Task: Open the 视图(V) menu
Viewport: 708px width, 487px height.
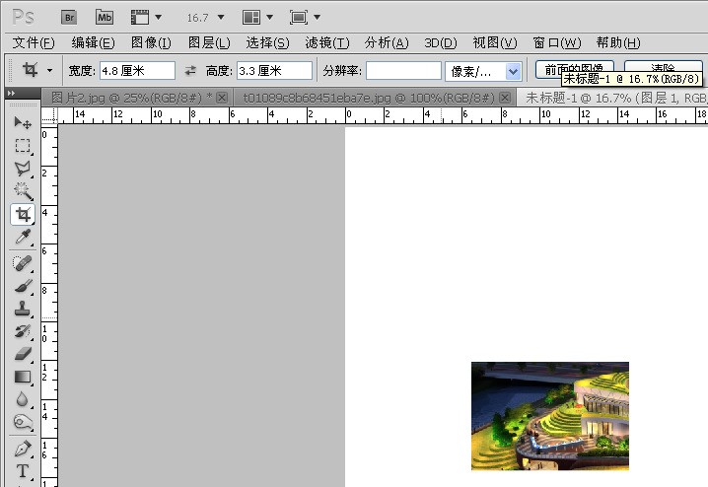Action: click(494, 42)
